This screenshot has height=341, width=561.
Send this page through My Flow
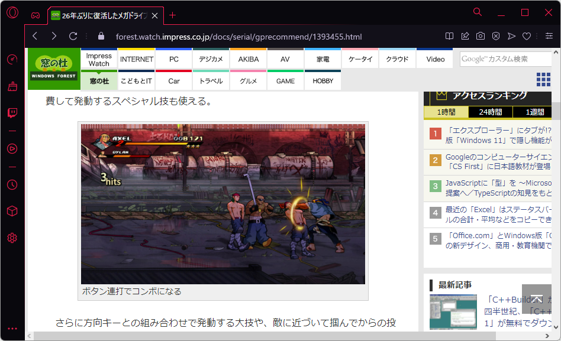[512, 36]
